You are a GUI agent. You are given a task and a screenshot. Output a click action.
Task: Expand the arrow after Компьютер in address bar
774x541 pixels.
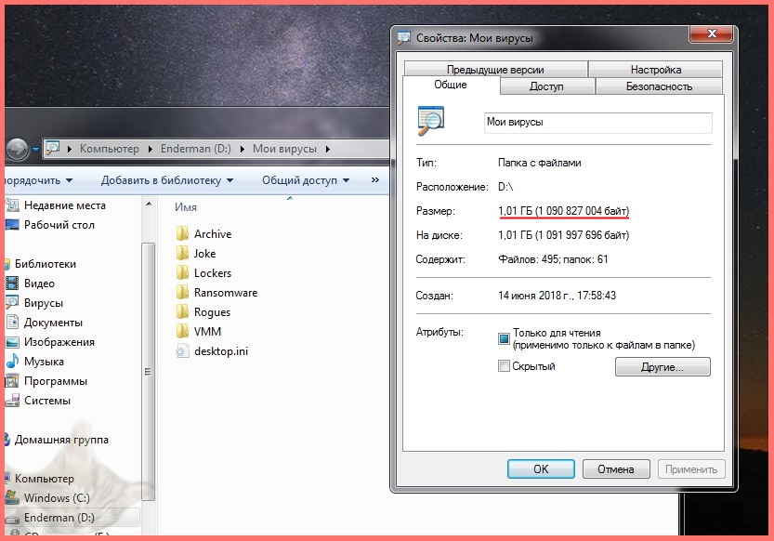[x=151, y=149]
